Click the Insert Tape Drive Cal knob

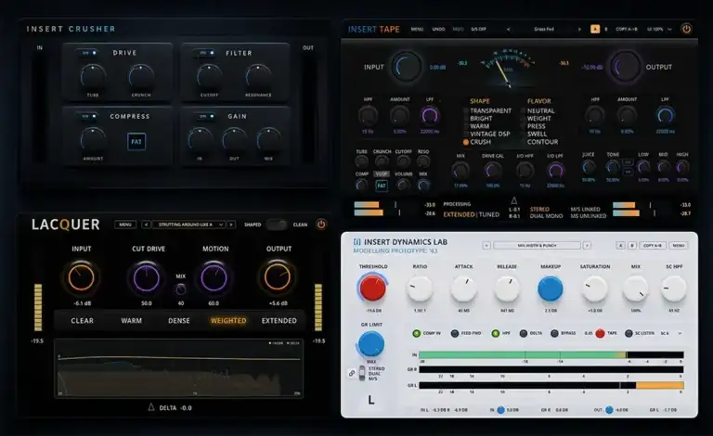pyautogui.click(x=492, y=171)
